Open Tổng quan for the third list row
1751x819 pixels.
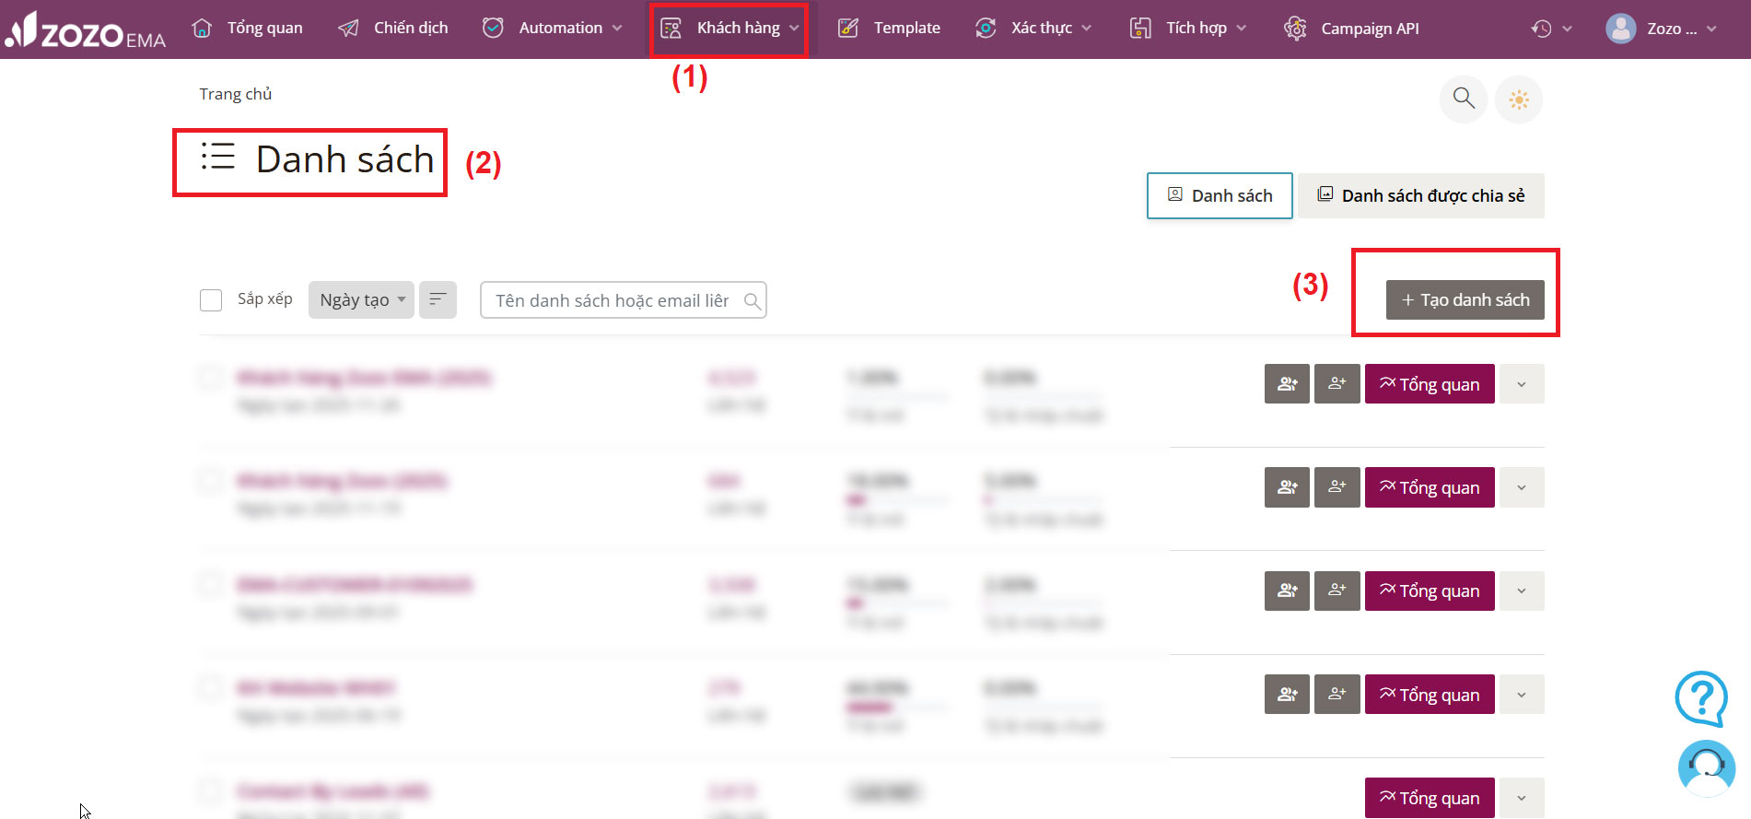point(1429,591)
